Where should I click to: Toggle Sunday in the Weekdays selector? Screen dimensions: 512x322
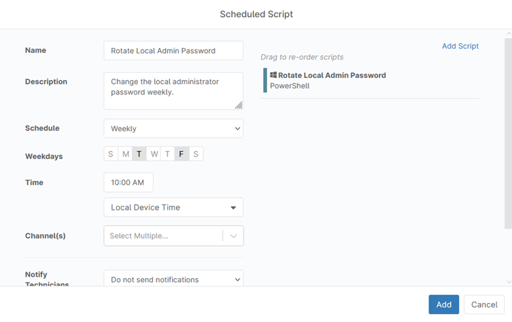pos(111,154)
